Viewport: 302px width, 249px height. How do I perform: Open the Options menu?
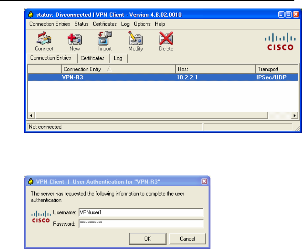(142, 24)
